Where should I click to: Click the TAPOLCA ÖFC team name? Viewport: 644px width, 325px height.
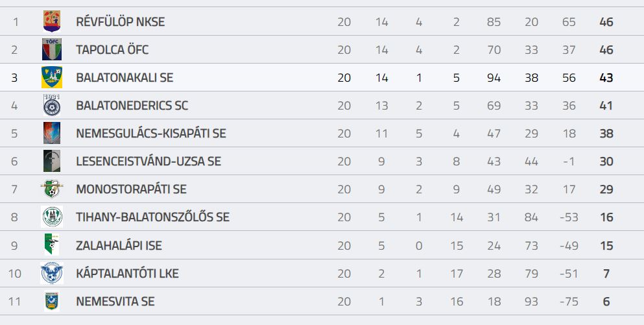[x=112, y=50]
